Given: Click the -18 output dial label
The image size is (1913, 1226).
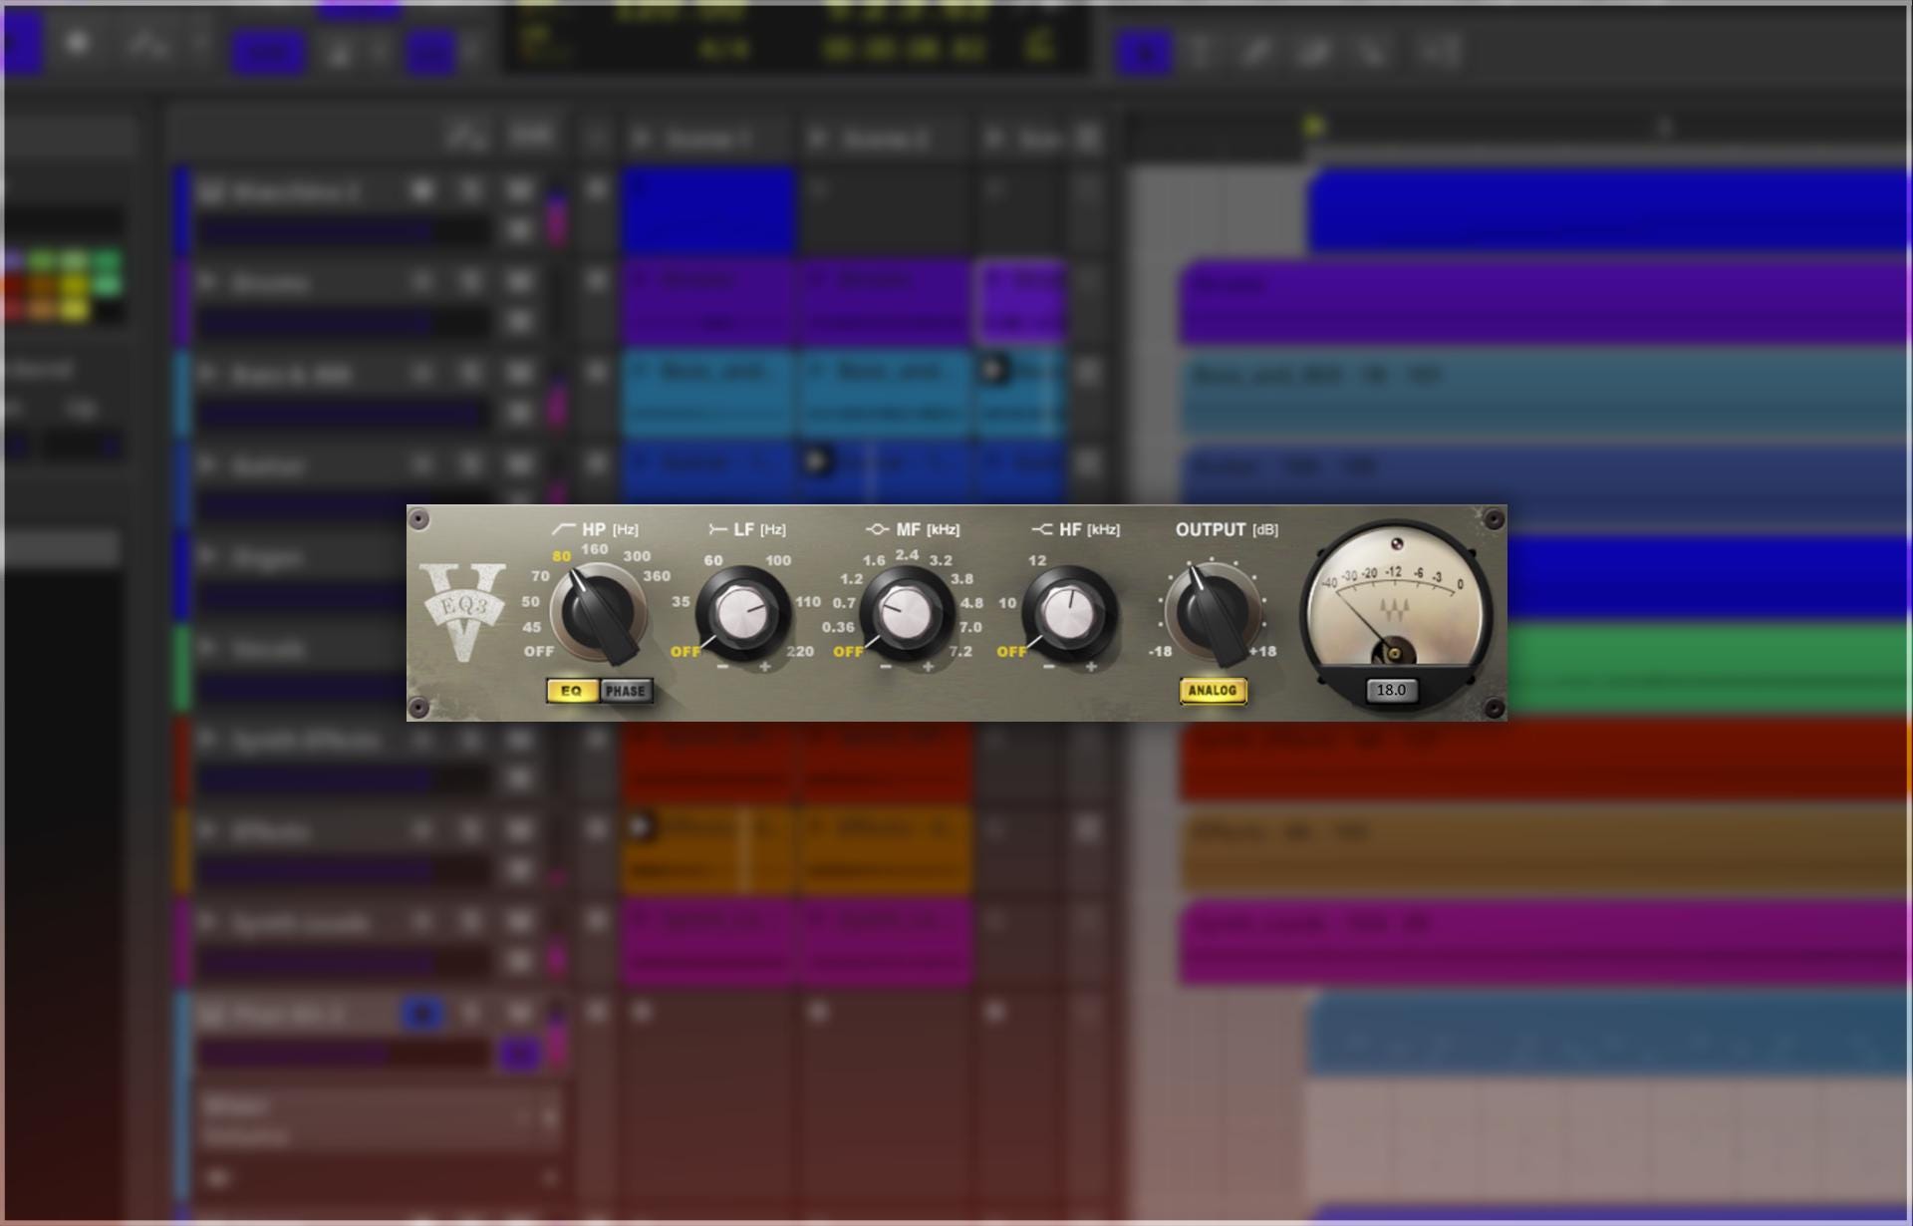Looking at the screenshot, I should click(1160, 651).
